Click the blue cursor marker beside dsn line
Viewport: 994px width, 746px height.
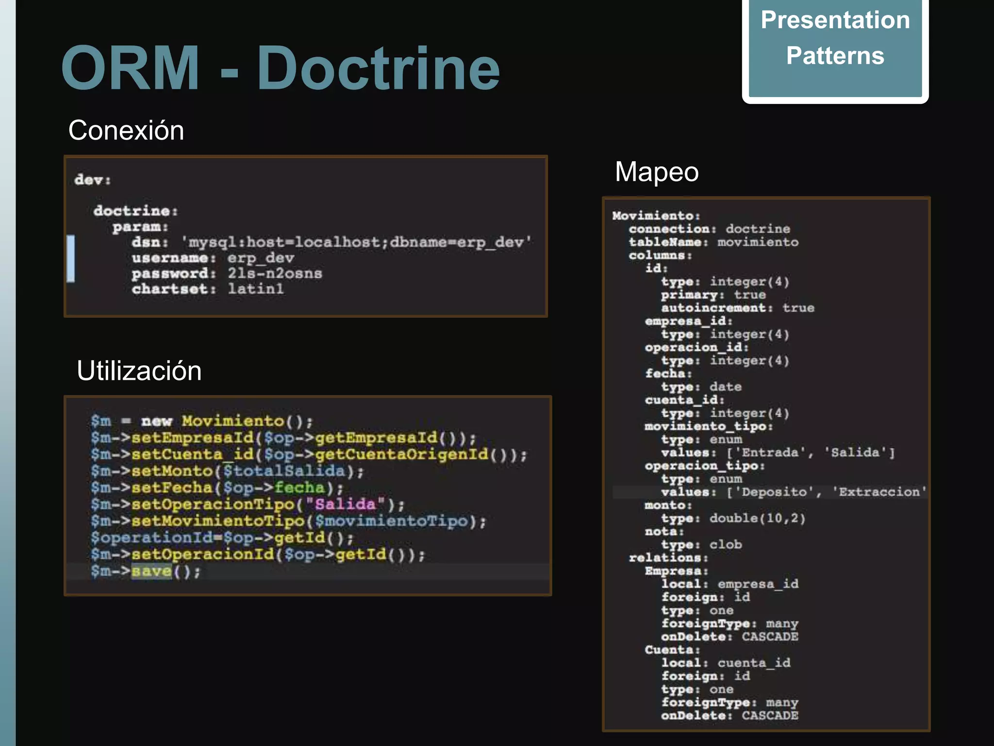point(71,258)
